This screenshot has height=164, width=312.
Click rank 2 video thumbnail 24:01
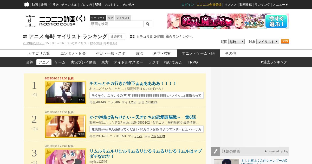66,126
